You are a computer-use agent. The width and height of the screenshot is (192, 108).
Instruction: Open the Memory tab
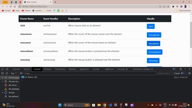72,69
